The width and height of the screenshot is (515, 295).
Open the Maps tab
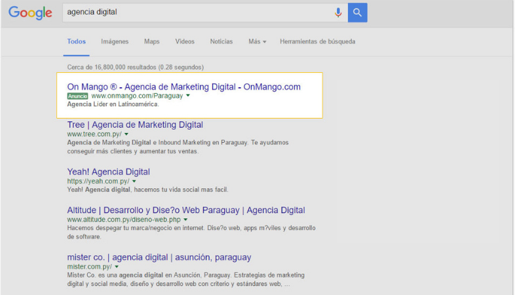[152, 41]
